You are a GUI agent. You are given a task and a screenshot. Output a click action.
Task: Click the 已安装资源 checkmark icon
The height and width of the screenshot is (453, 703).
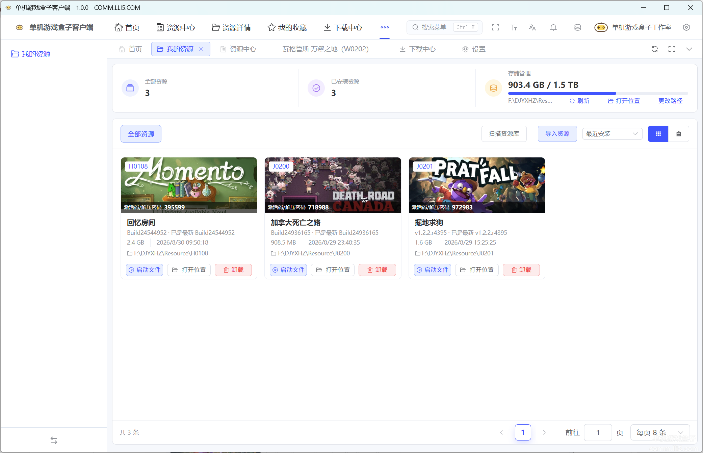(316, 88)
